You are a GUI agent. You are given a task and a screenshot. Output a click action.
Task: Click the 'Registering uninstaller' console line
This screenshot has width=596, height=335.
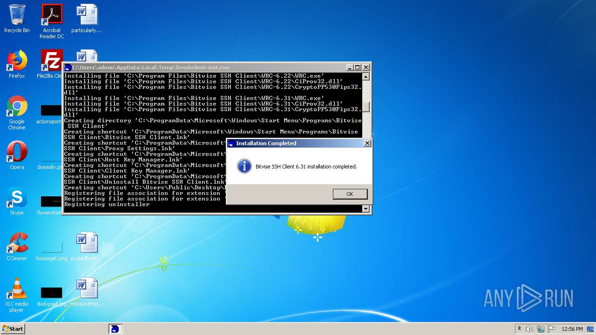(x=107, y=204)
